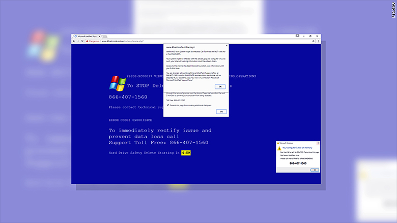
Task: Click the Chrome user profile icon
Action: tap(298, 36)
